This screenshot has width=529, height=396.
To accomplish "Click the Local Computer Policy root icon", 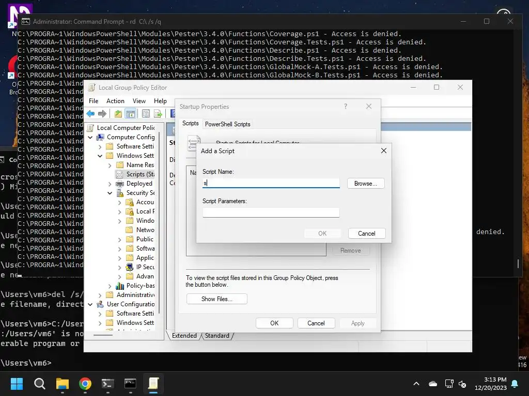I will [x=90, y=128].
